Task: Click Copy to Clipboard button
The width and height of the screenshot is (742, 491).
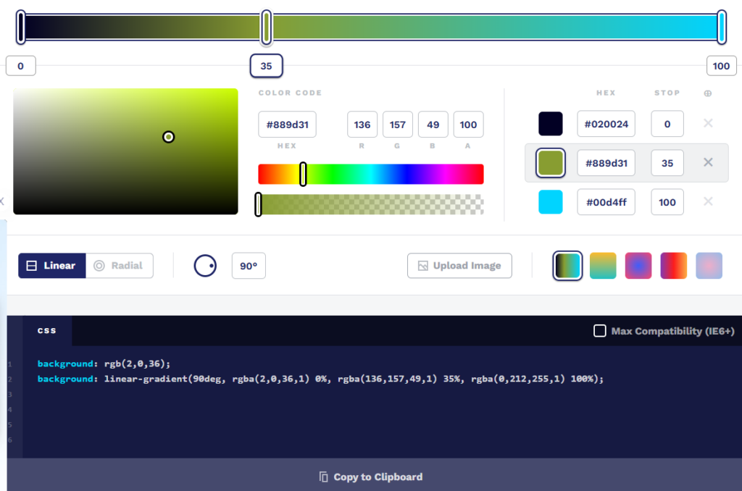Action: (x=371, y=477)
